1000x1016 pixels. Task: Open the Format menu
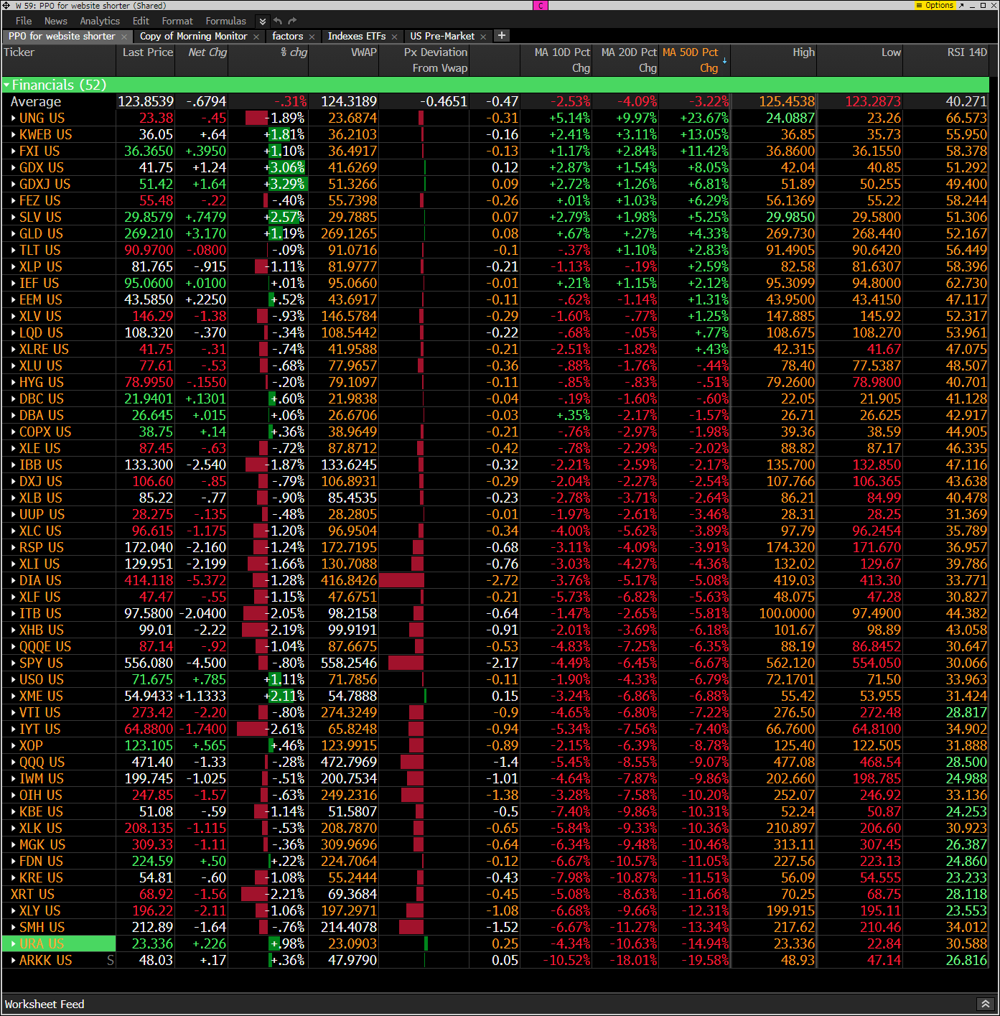tap(177, 21)
